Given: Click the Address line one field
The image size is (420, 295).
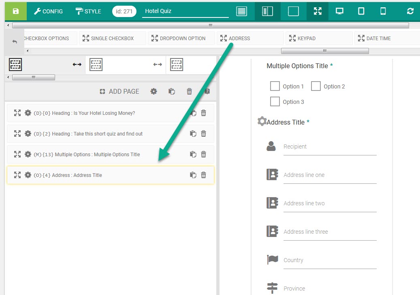Looking at the screenshot, I should (330, 175).
